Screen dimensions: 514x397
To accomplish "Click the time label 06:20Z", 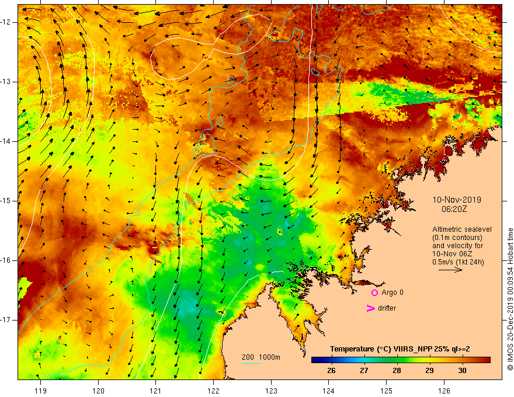I will (454, 209).
